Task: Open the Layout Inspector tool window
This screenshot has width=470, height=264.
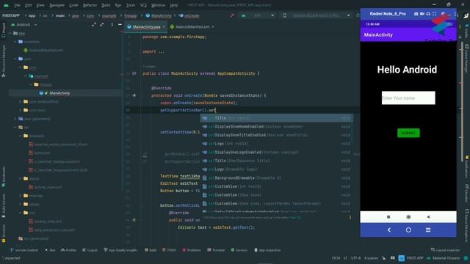Action: pos(445,250)
